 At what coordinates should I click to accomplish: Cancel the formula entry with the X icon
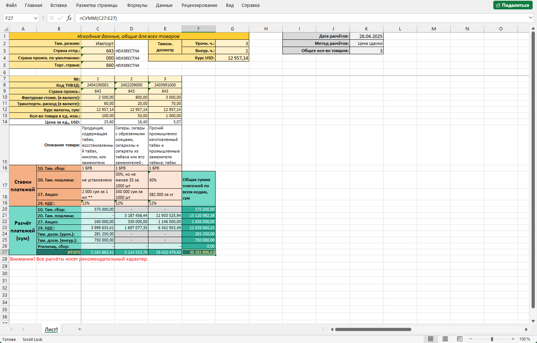(52, 18)
